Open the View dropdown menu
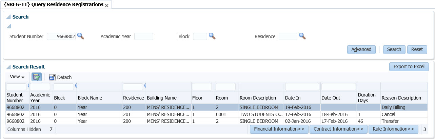This screenshot has width=435, height=139. pyautogui.click(x=17, y=77)
